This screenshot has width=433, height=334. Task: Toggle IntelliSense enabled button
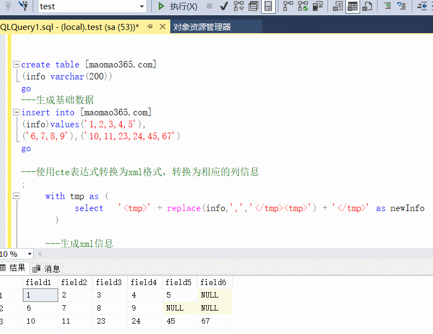268,7
